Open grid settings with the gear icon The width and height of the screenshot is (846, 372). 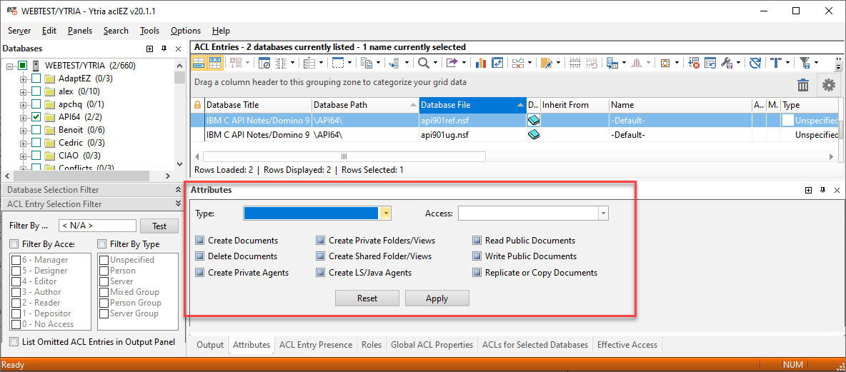click(828, 85)
